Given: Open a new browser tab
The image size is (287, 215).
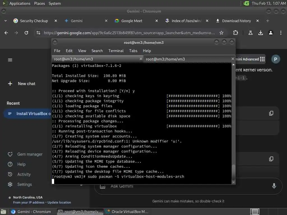Looking at the screenshot, I should point(268,21).
